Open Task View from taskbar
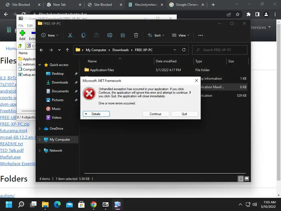Screen dimensions: 281x211 pyautogui.click(x=33, y=204)
